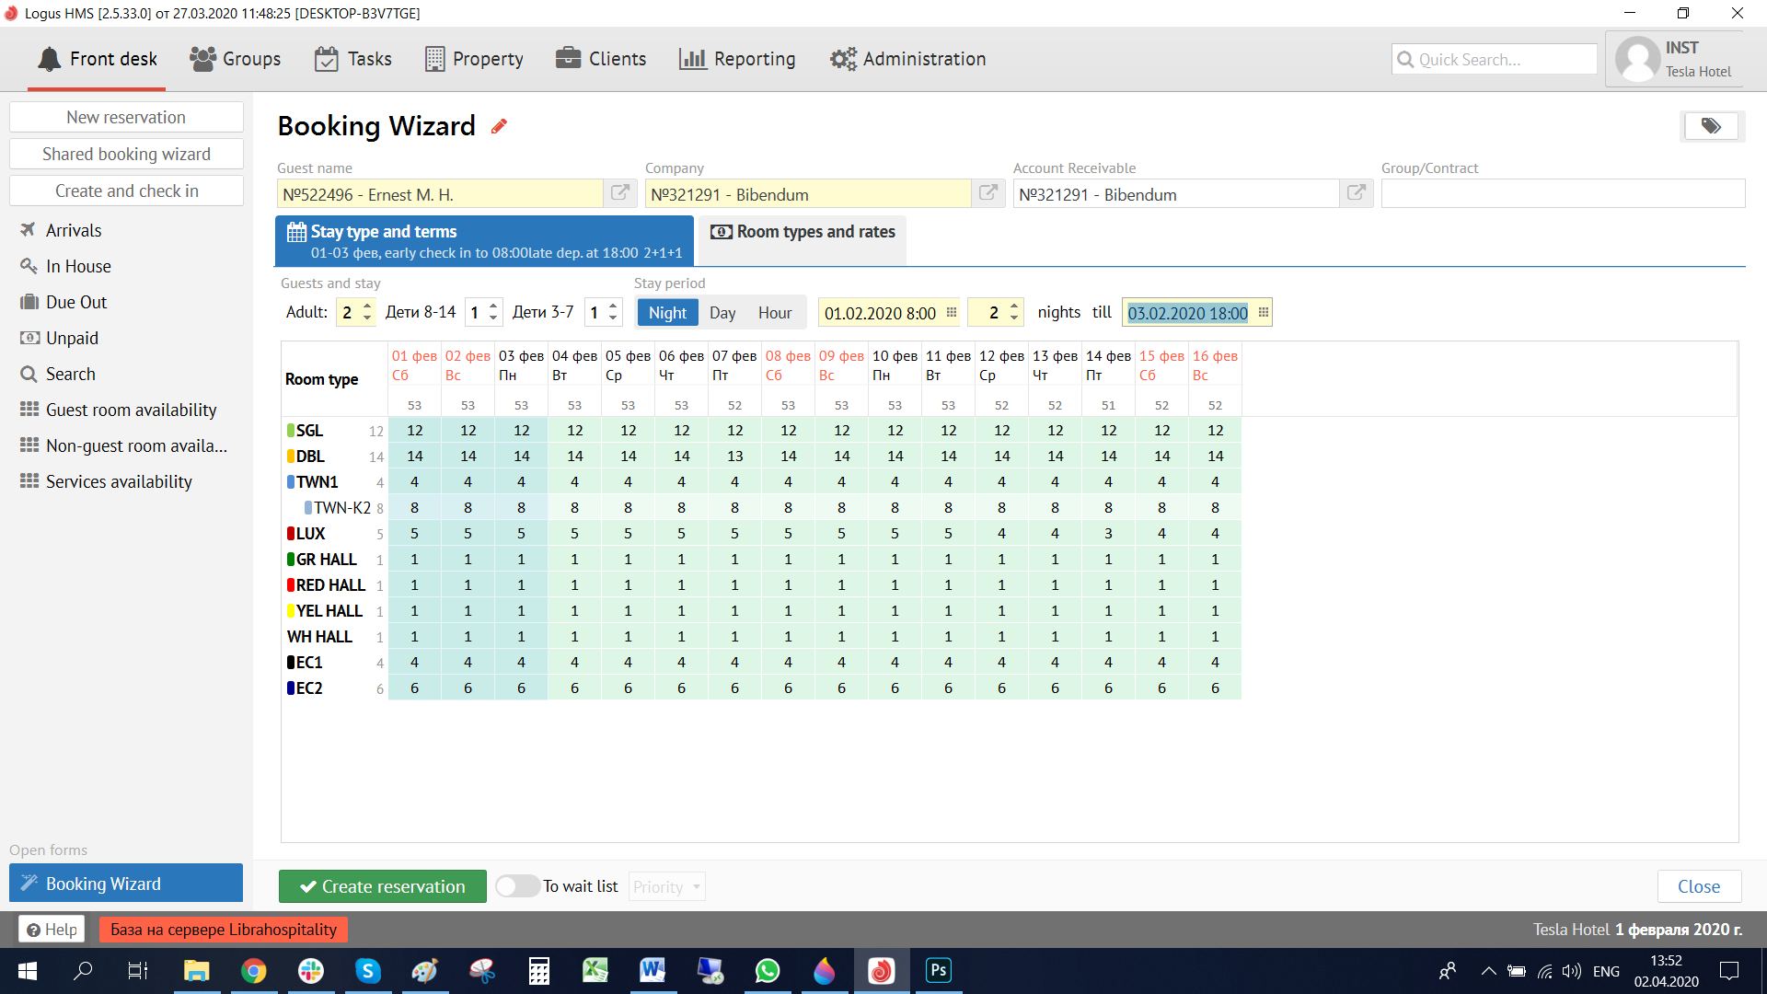Click the Quick Search input field
The height and width of the screenshot is (994, 1767).
click(x=1495, y=60)
